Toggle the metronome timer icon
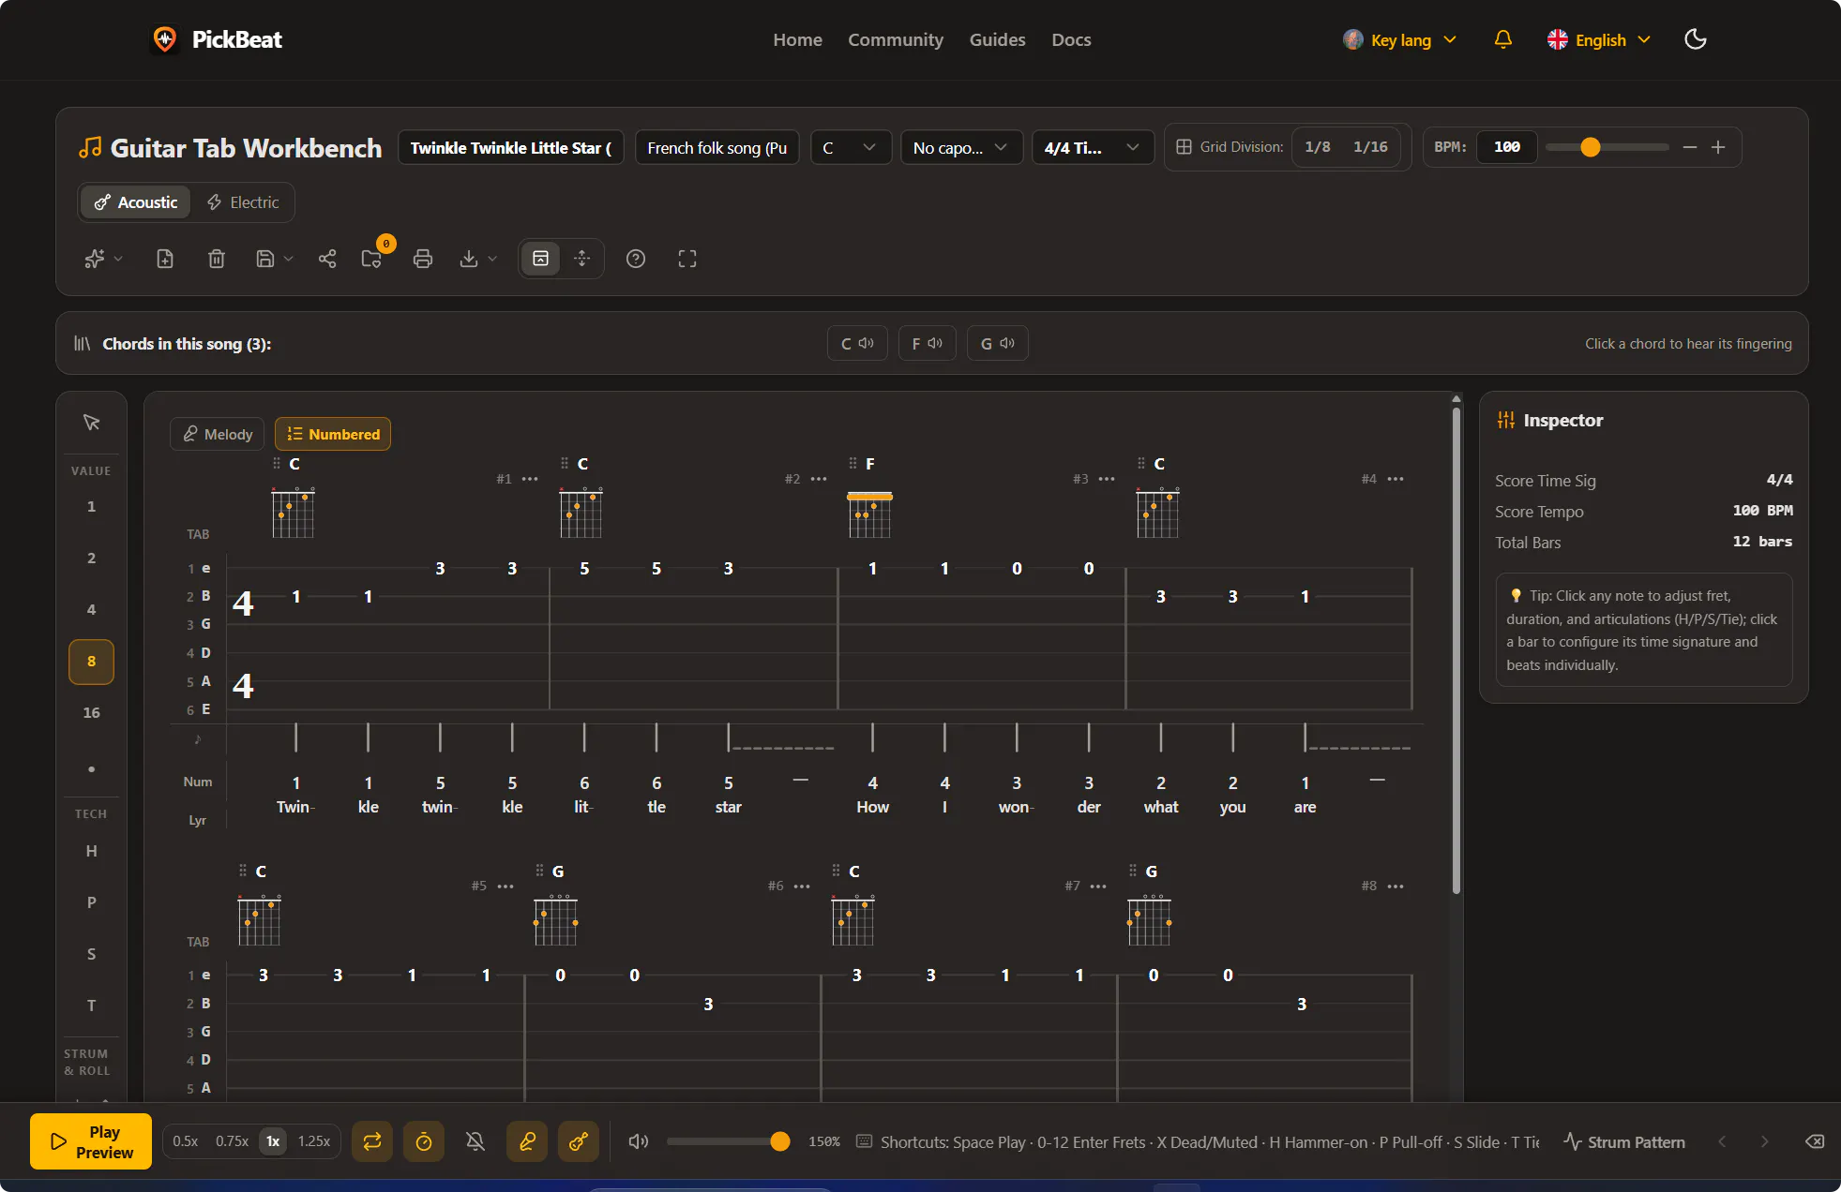Image resolution: width=1841 pixels, height=1192 pixels. [424, 1141]
